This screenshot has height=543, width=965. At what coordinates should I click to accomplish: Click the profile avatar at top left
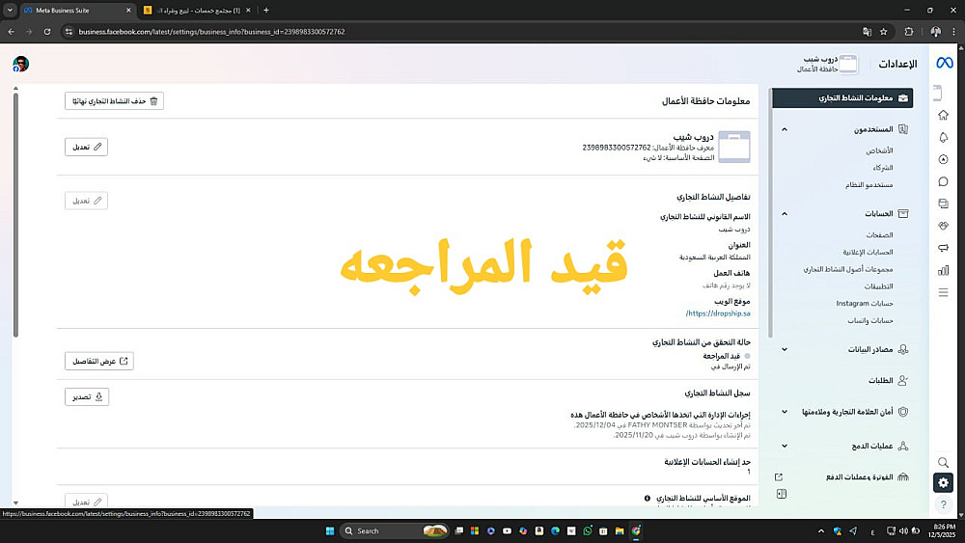[21, 64]
